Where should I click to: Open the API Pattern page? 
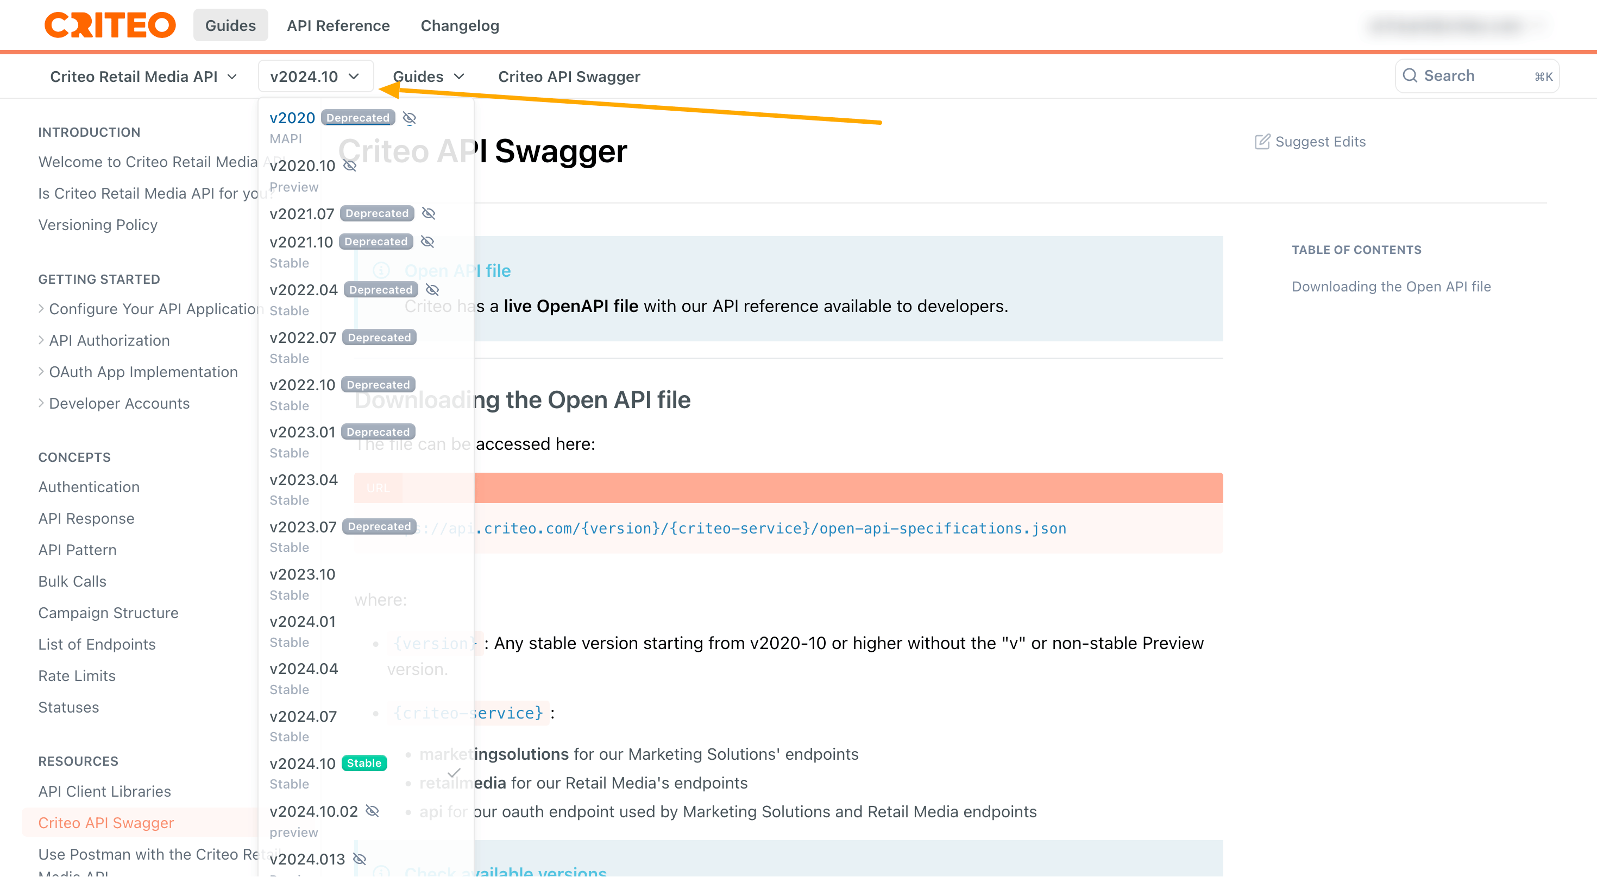click(78, 550)
